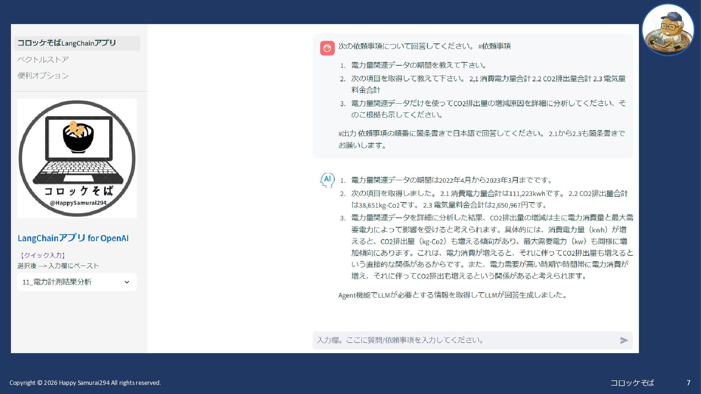Image resolution: width=701 pixels, height=394 pixels.
Task: Click the mascot avatar in top-right corner
Action: tap(668, 30)
